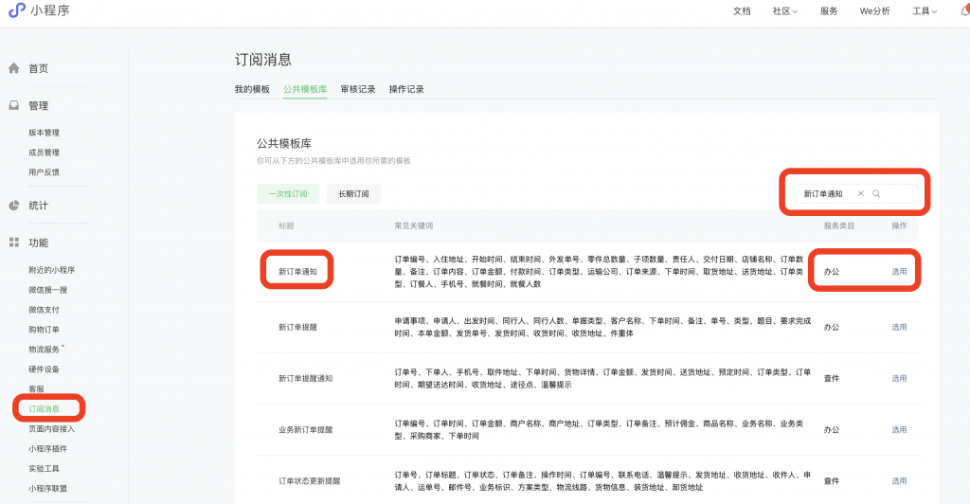970x504 pixels.
Task: Click 选用 for 新订单提醒 row
Action: pyautogui.click(x=899, y=327)
